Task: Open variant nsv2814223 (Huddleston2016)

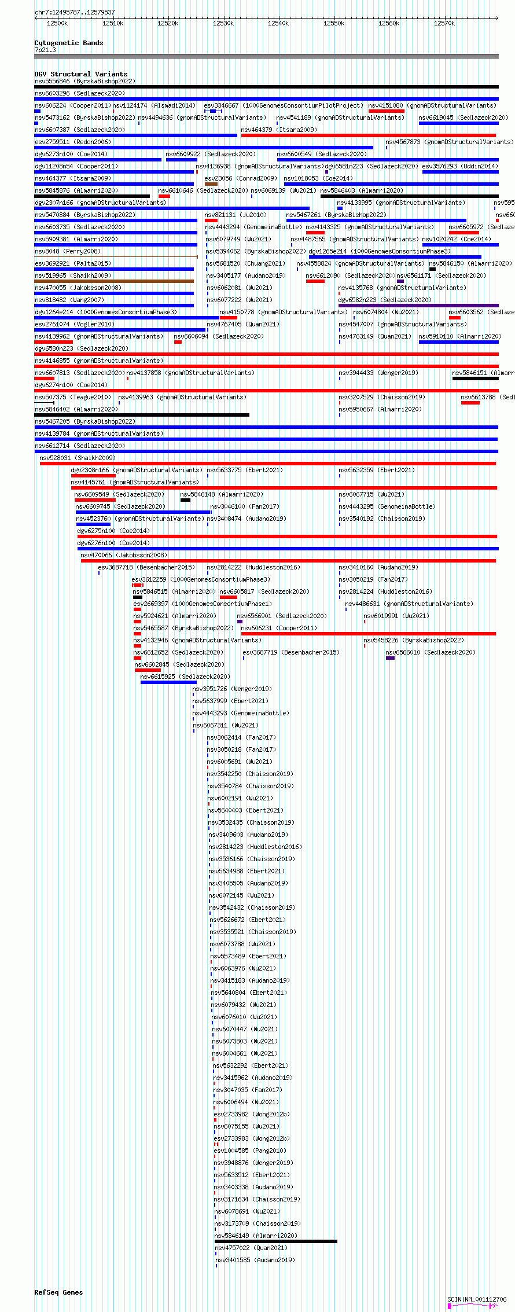Action: click(x=255, y=847)
